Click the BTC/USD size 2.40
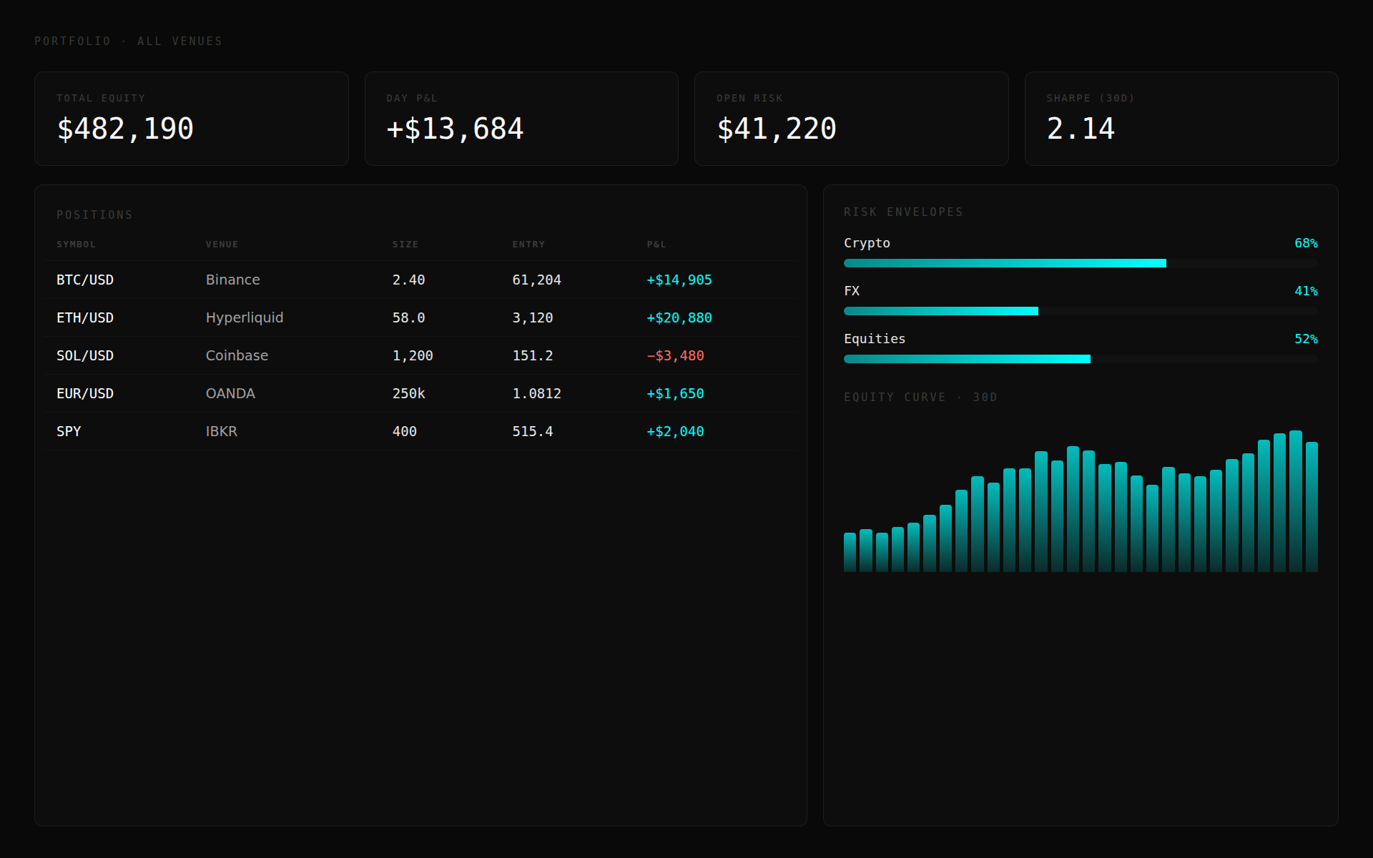1373x858 pixels. tap(408, 280)
